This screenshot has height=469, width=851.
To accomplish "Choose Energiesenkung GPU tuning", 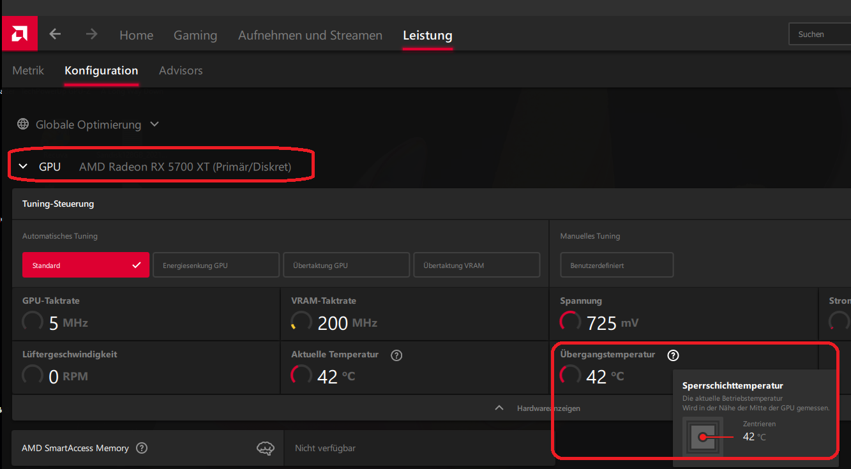I will (216, 265).
